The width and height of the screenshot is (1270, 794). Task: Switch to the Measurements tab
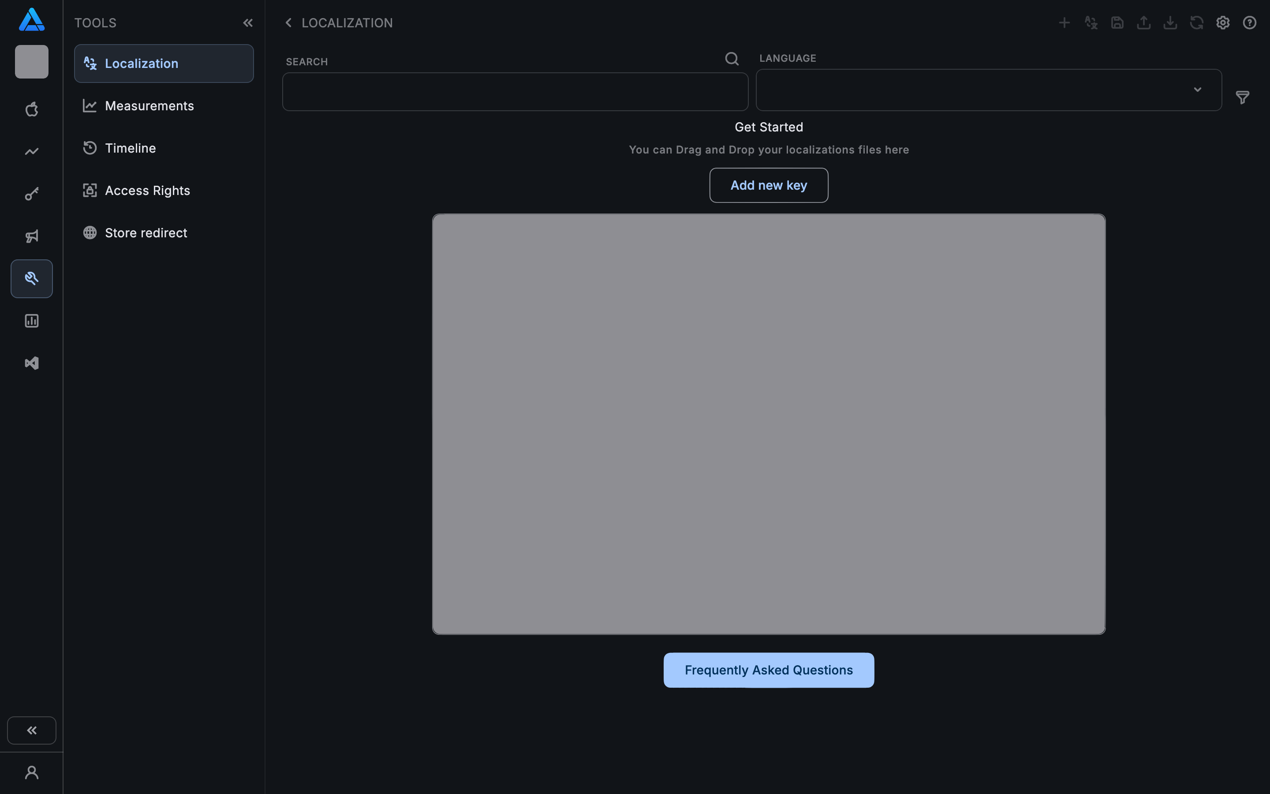pos(149,105)
